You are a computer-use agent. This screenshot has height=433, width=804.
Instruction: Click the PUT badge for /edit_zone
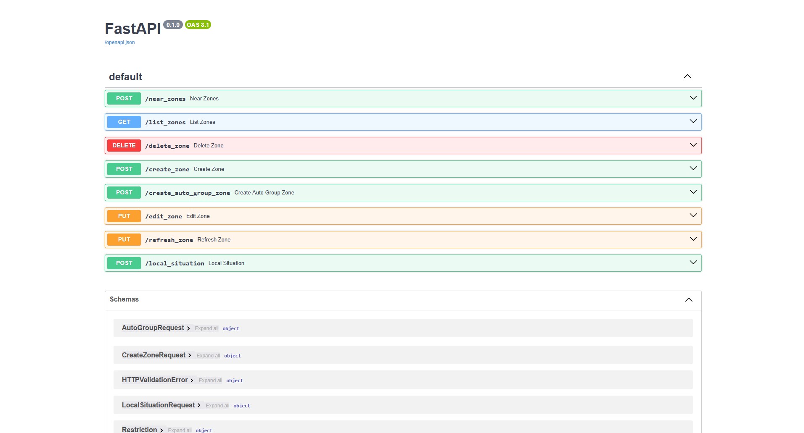click(x=124, y=216)
